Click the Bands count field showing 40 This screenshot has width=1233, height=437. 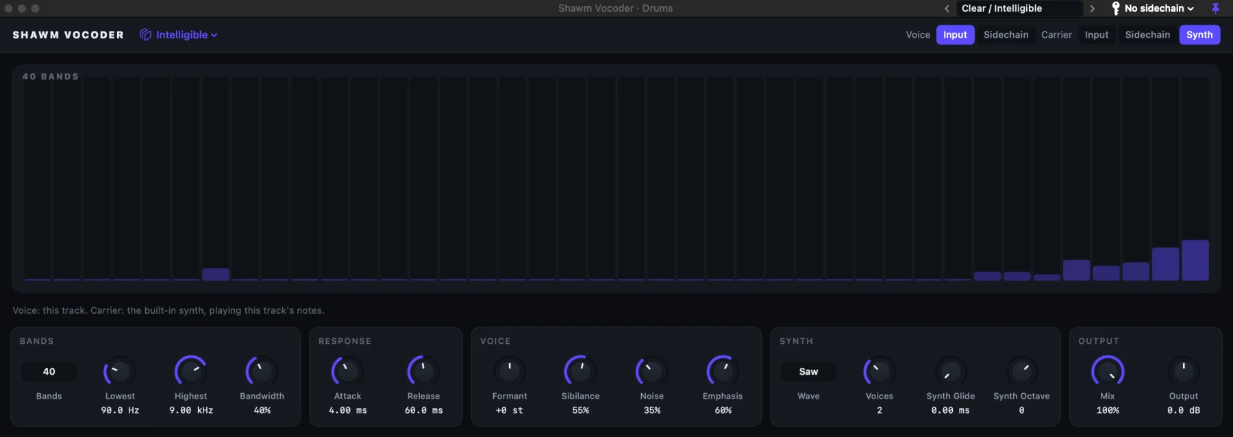(49, 372)
